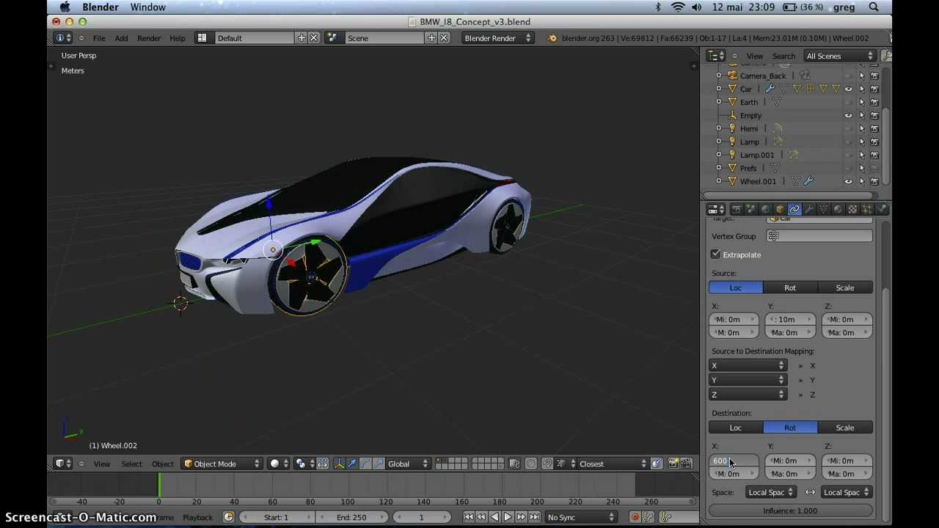
Task: Open the All Scenes outliner dropdown
Action: coord(840,56)
